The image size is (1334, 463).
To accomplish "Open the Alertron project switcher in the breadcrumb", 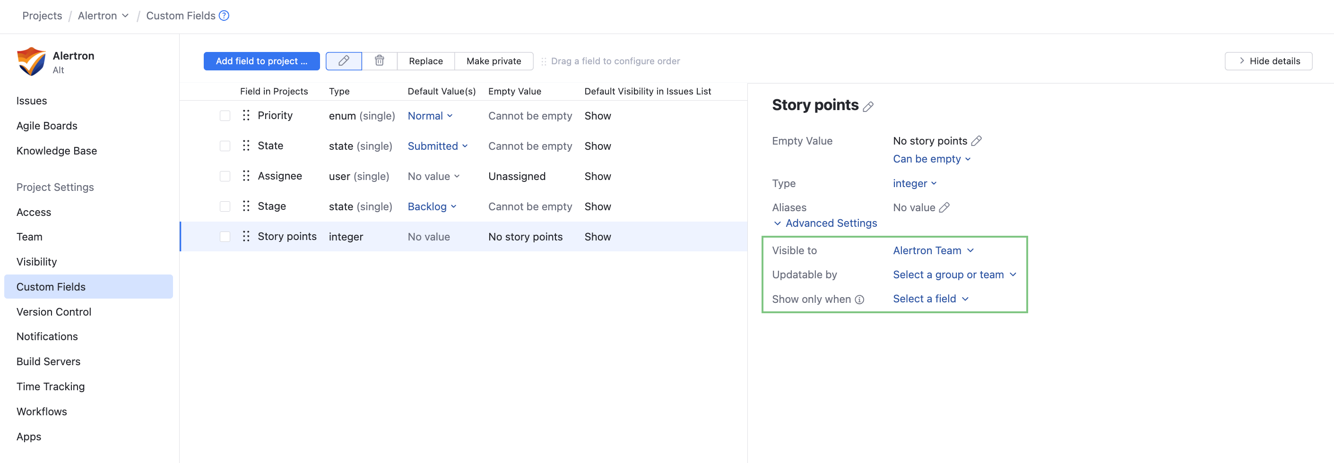I will tap(103, 16).
